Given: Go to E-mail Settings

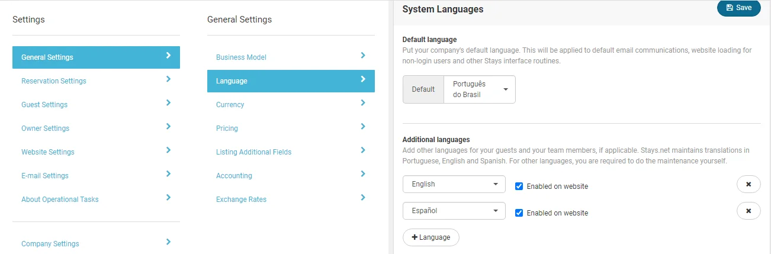Looking at the screenshot, I should coord(45,176).
